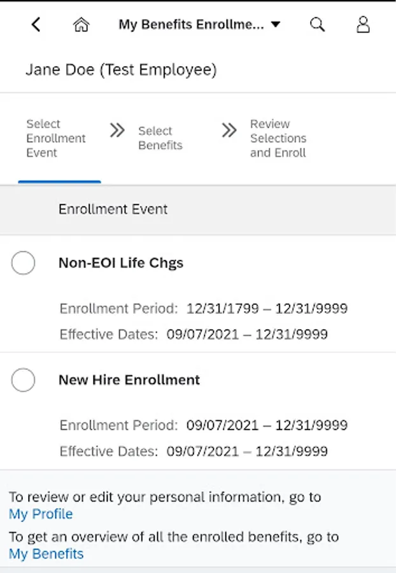Screen dimensions: 396x573
Task: Open the My Benefits link
Action: (x=46, y=554)
